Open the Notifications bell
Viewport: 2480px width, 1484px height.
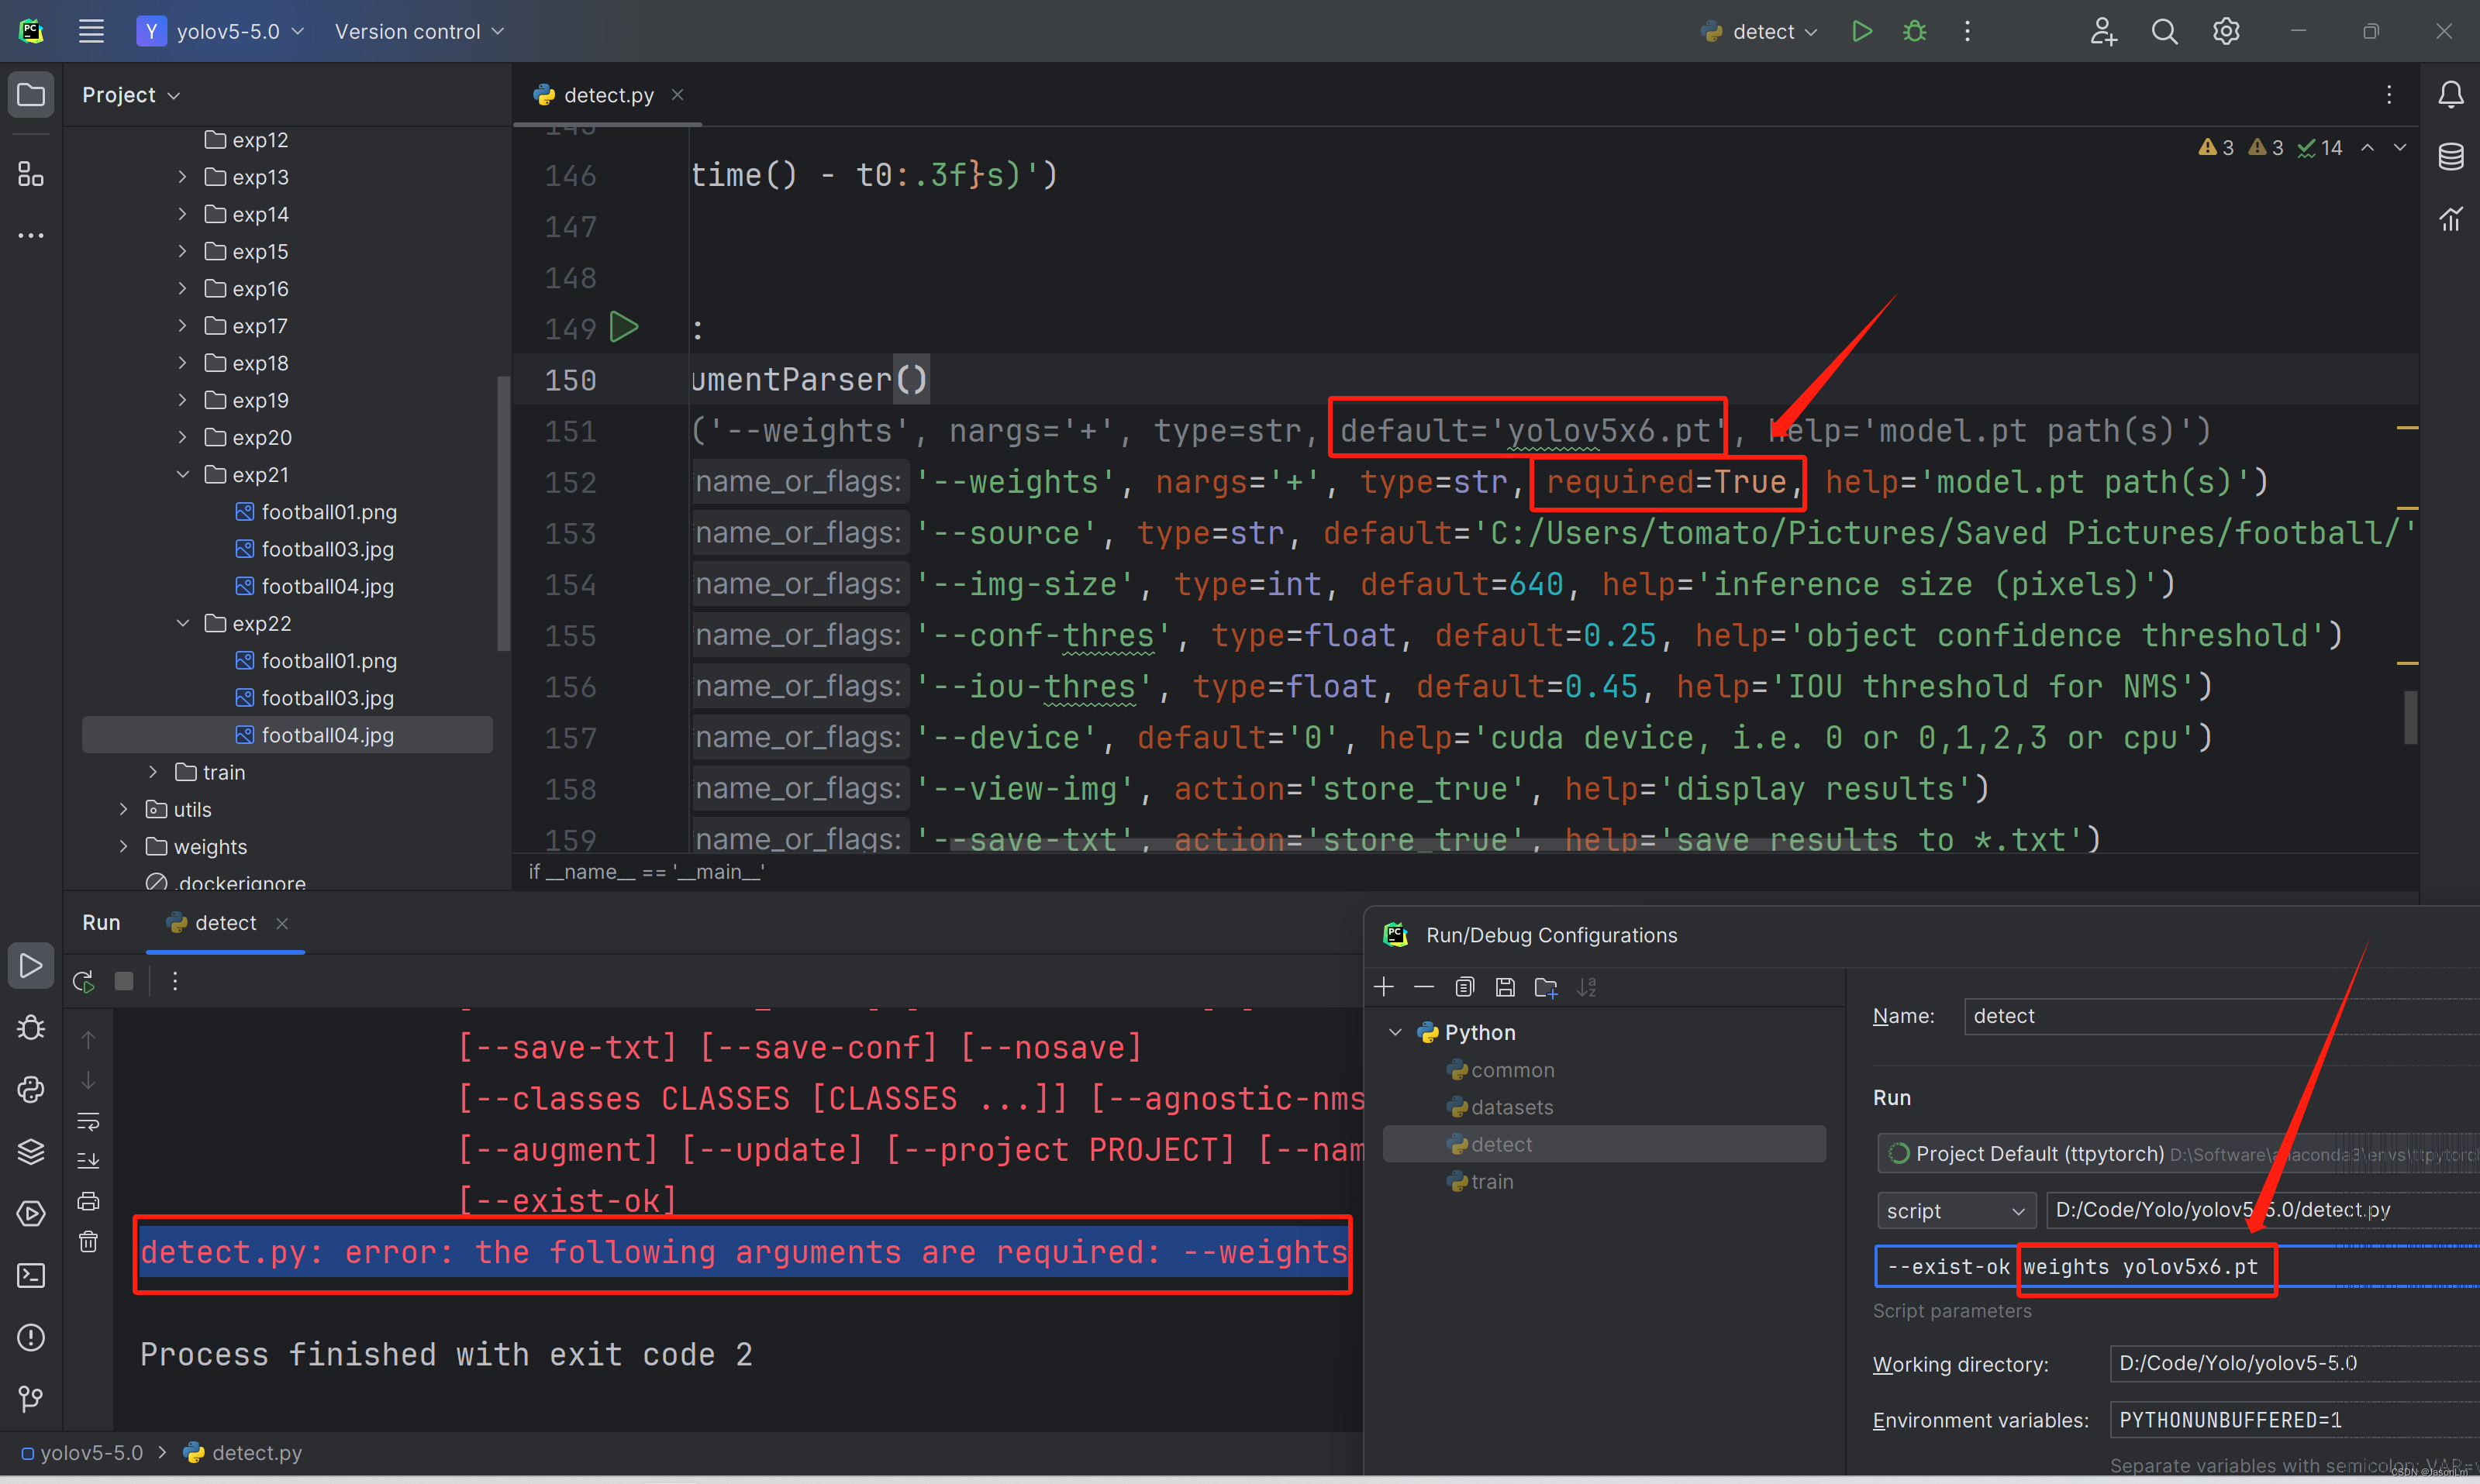click(2450, 95)
